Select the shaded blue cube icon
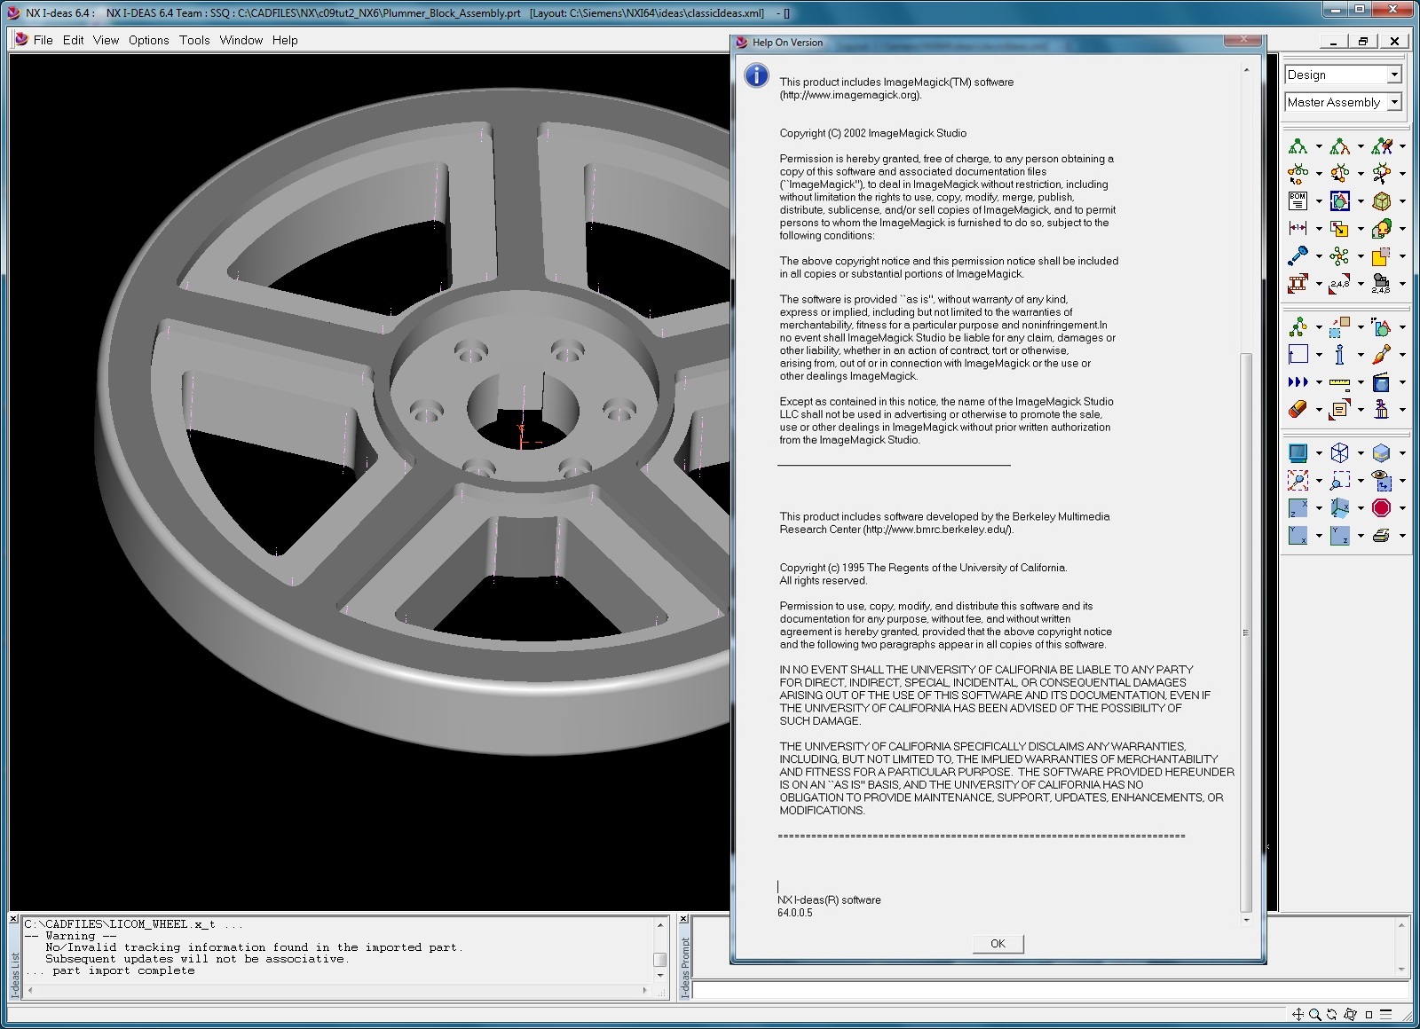The width and height of the screenshot is (1420, 1029). click(1381, 453)
